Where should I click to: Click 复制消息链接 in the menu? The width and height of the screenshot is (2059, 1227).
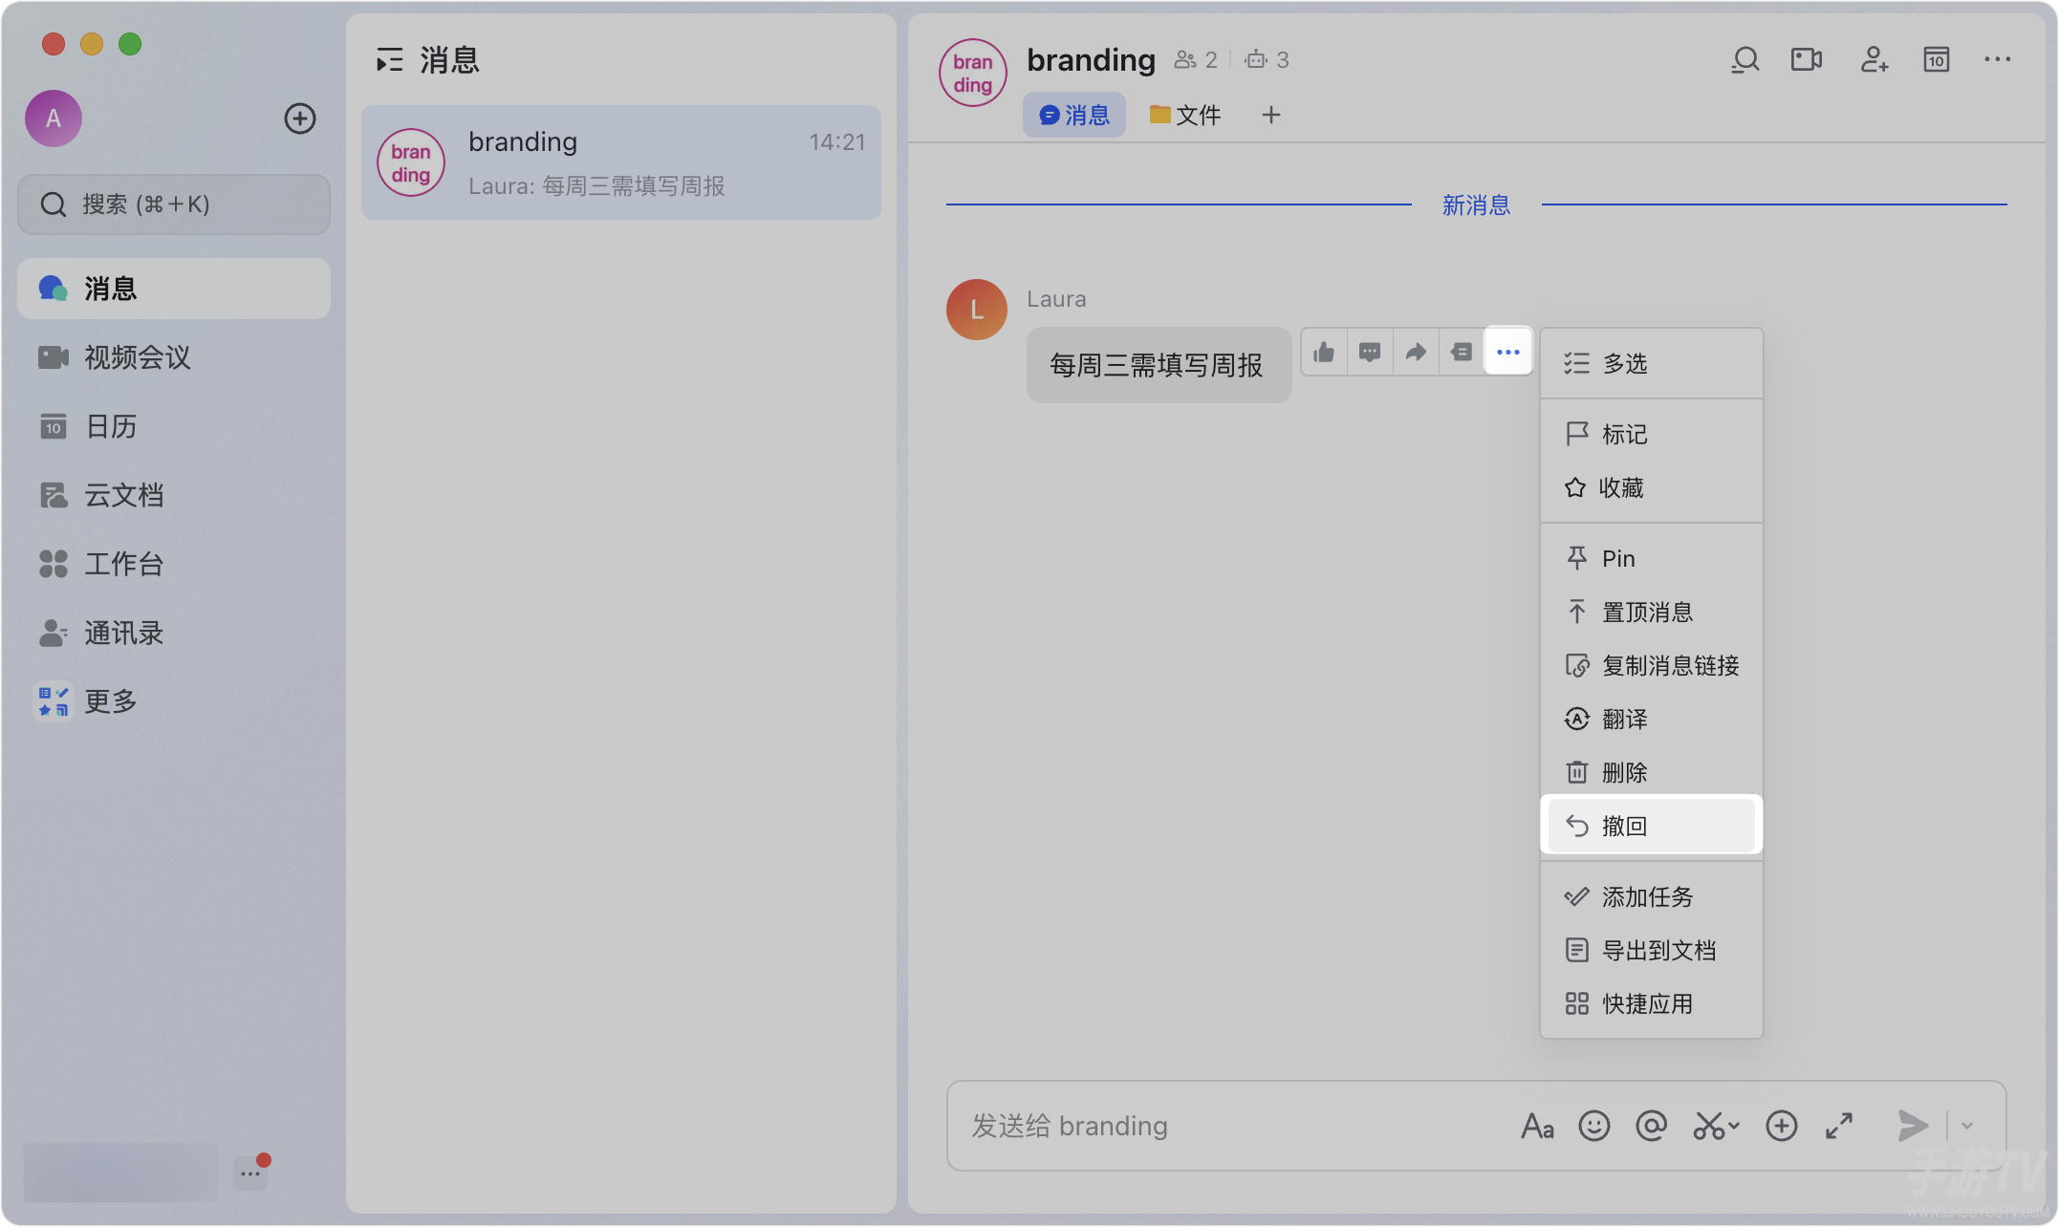(1652, 665)
